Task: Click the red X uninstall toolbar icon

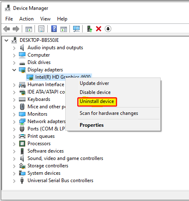Action: [x=99, y=29]
